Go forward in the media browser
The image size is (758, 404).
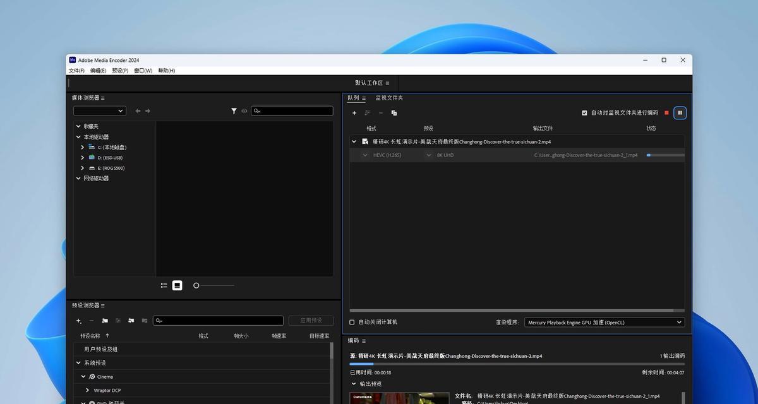pyautogui.click(x=148, y=111)
